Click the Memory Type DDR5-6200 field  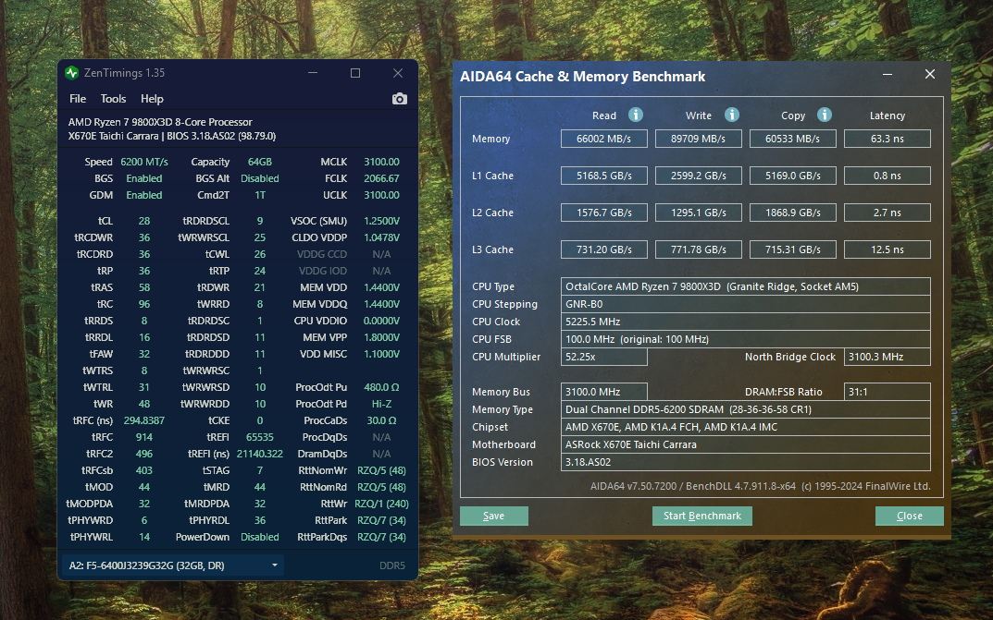click(745, 409)
